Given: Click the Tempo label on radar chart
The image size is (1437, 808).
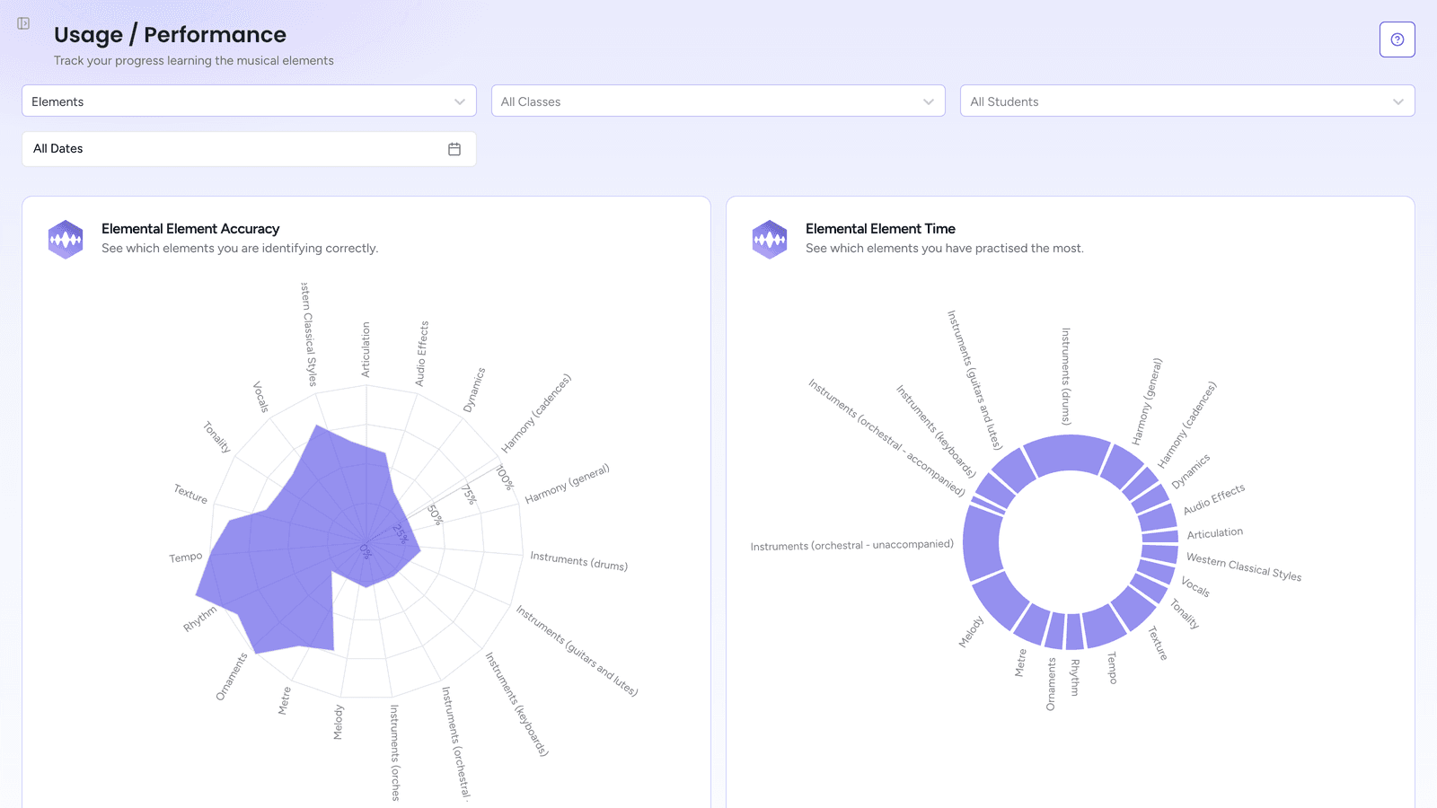Looking at the screenshot, I should click(x=186, y=558).
